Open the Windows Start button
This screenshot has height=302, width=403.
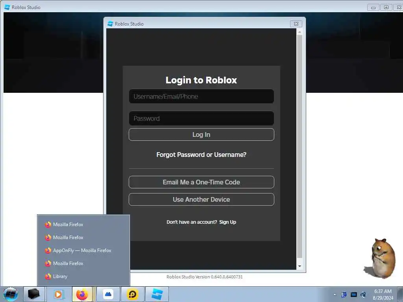coord(11,294)
